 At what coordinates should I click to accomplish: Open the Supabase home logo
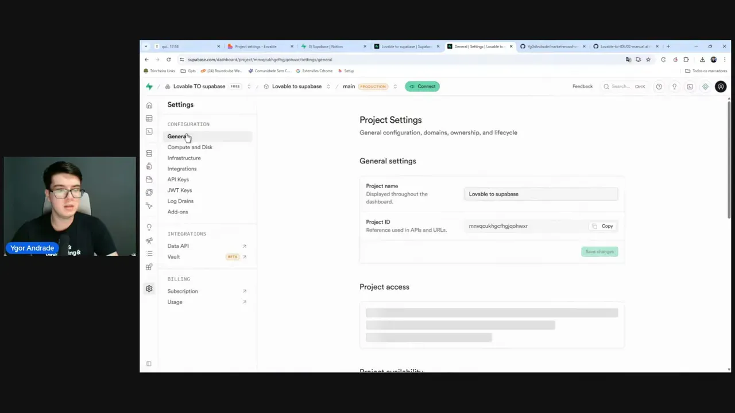point(149,87)
